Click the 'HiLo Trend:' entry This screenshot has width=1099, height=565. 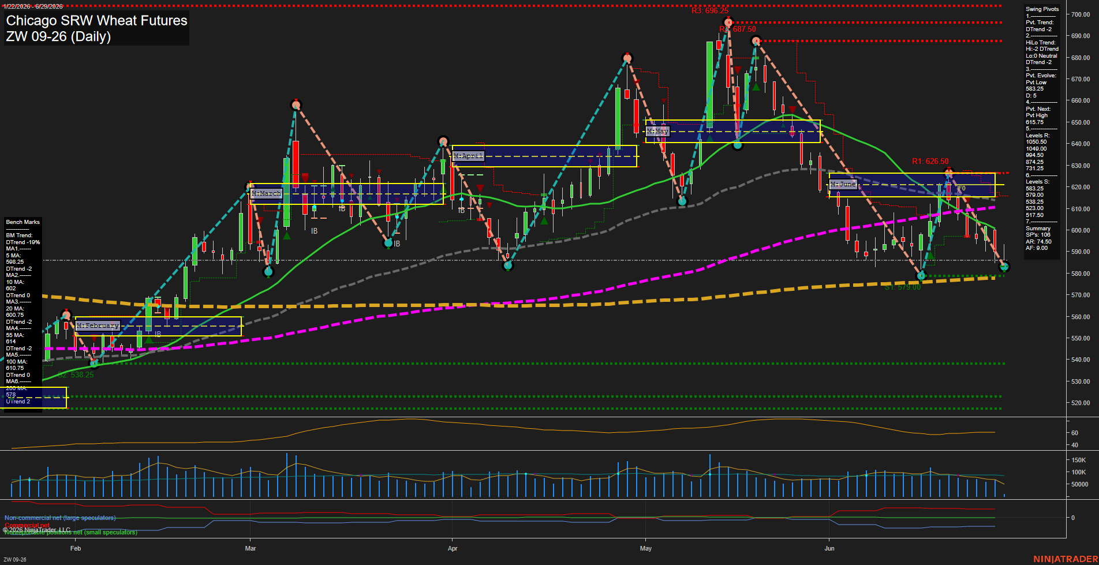coord(1041,43)
